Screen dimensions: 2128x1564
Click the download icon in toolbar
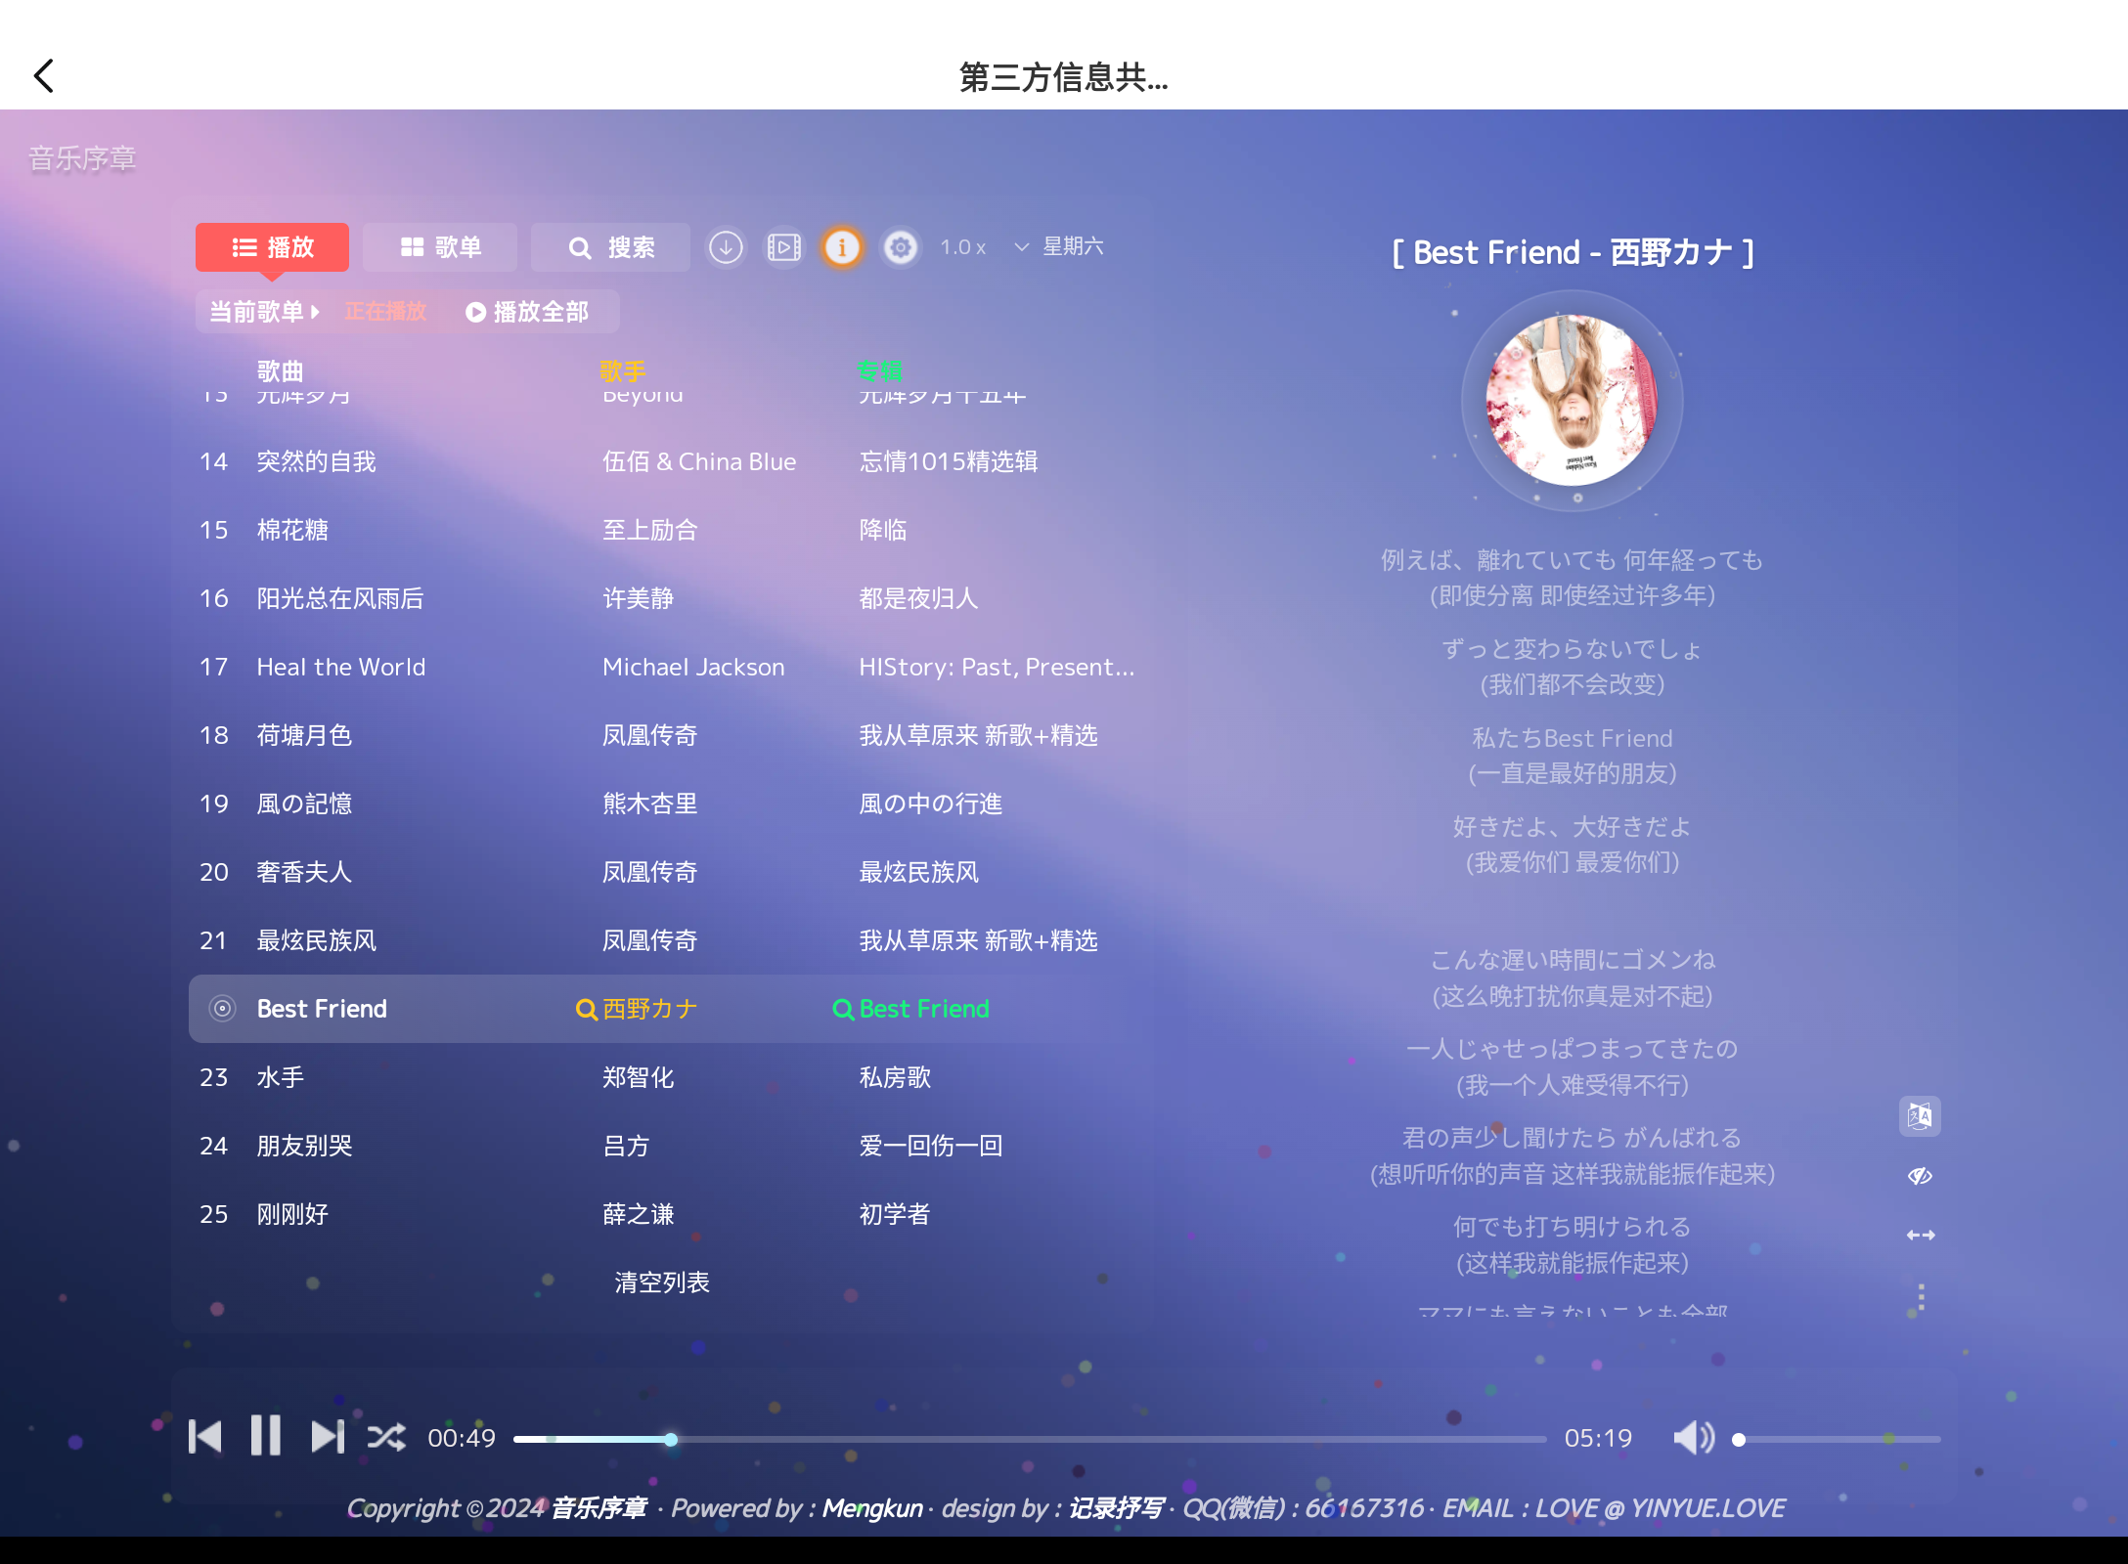pos(726,247)
